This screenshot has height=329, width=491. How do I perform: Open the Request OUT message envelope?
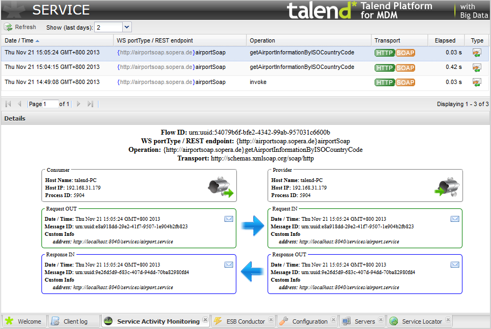[229, 219]
